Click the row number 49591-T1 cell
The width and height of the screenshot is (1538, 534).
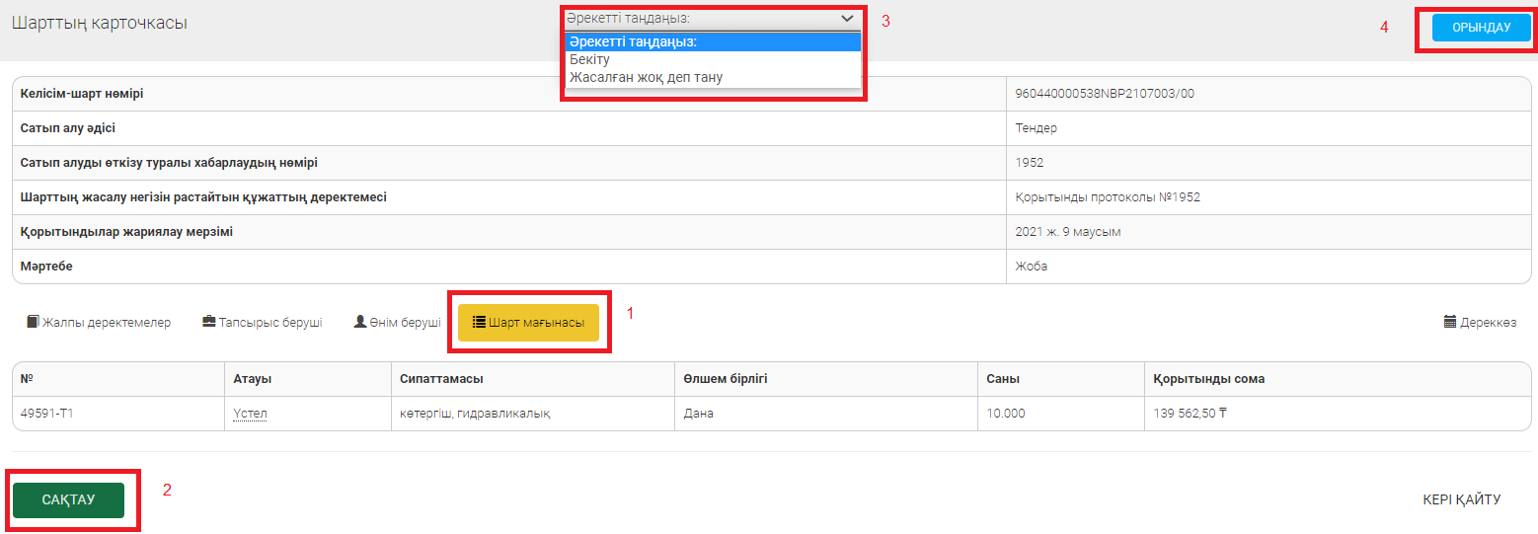tap(47, 414)
